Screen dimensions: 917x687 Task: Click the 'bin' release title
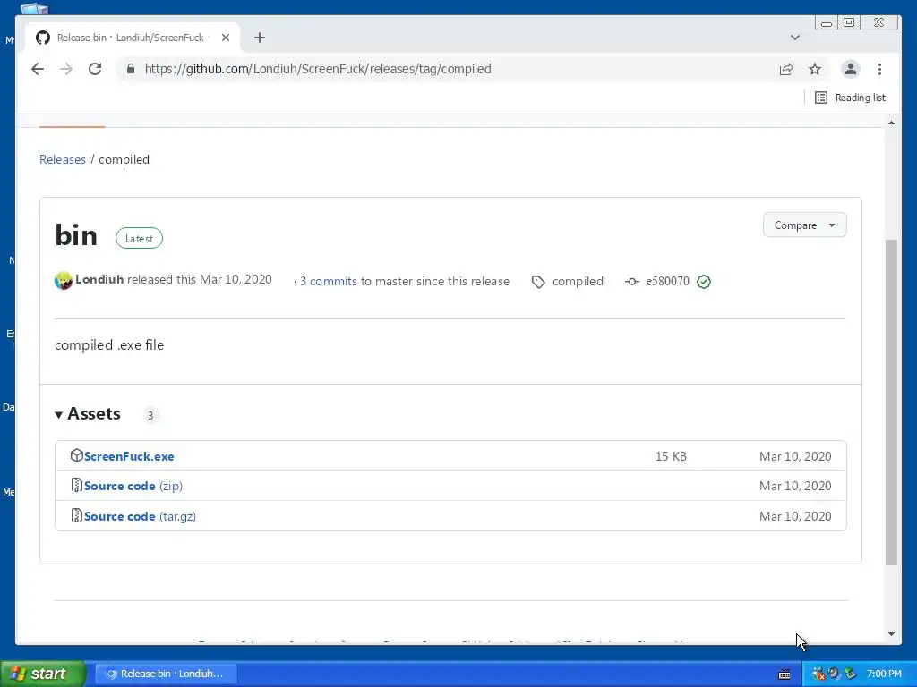coord(76,235)
